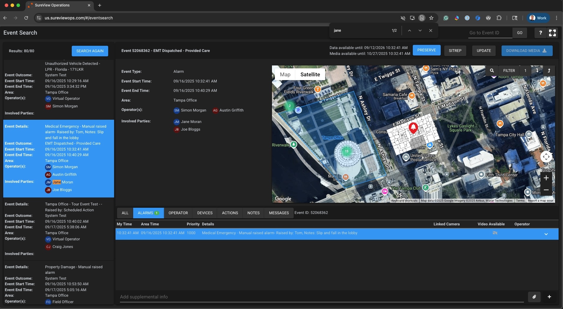Click the help question mark icon

coord(540,33)
